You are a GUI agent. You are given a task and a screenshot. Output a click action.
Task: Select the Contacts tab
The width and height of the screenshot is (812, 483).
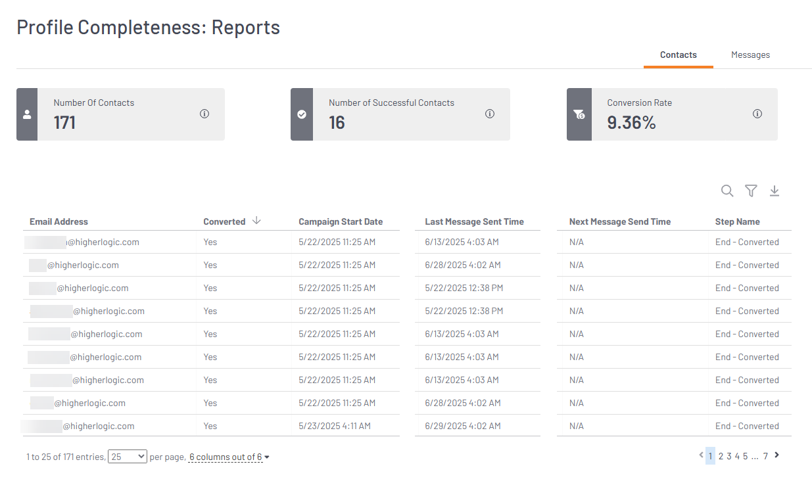tap(678, 55)
